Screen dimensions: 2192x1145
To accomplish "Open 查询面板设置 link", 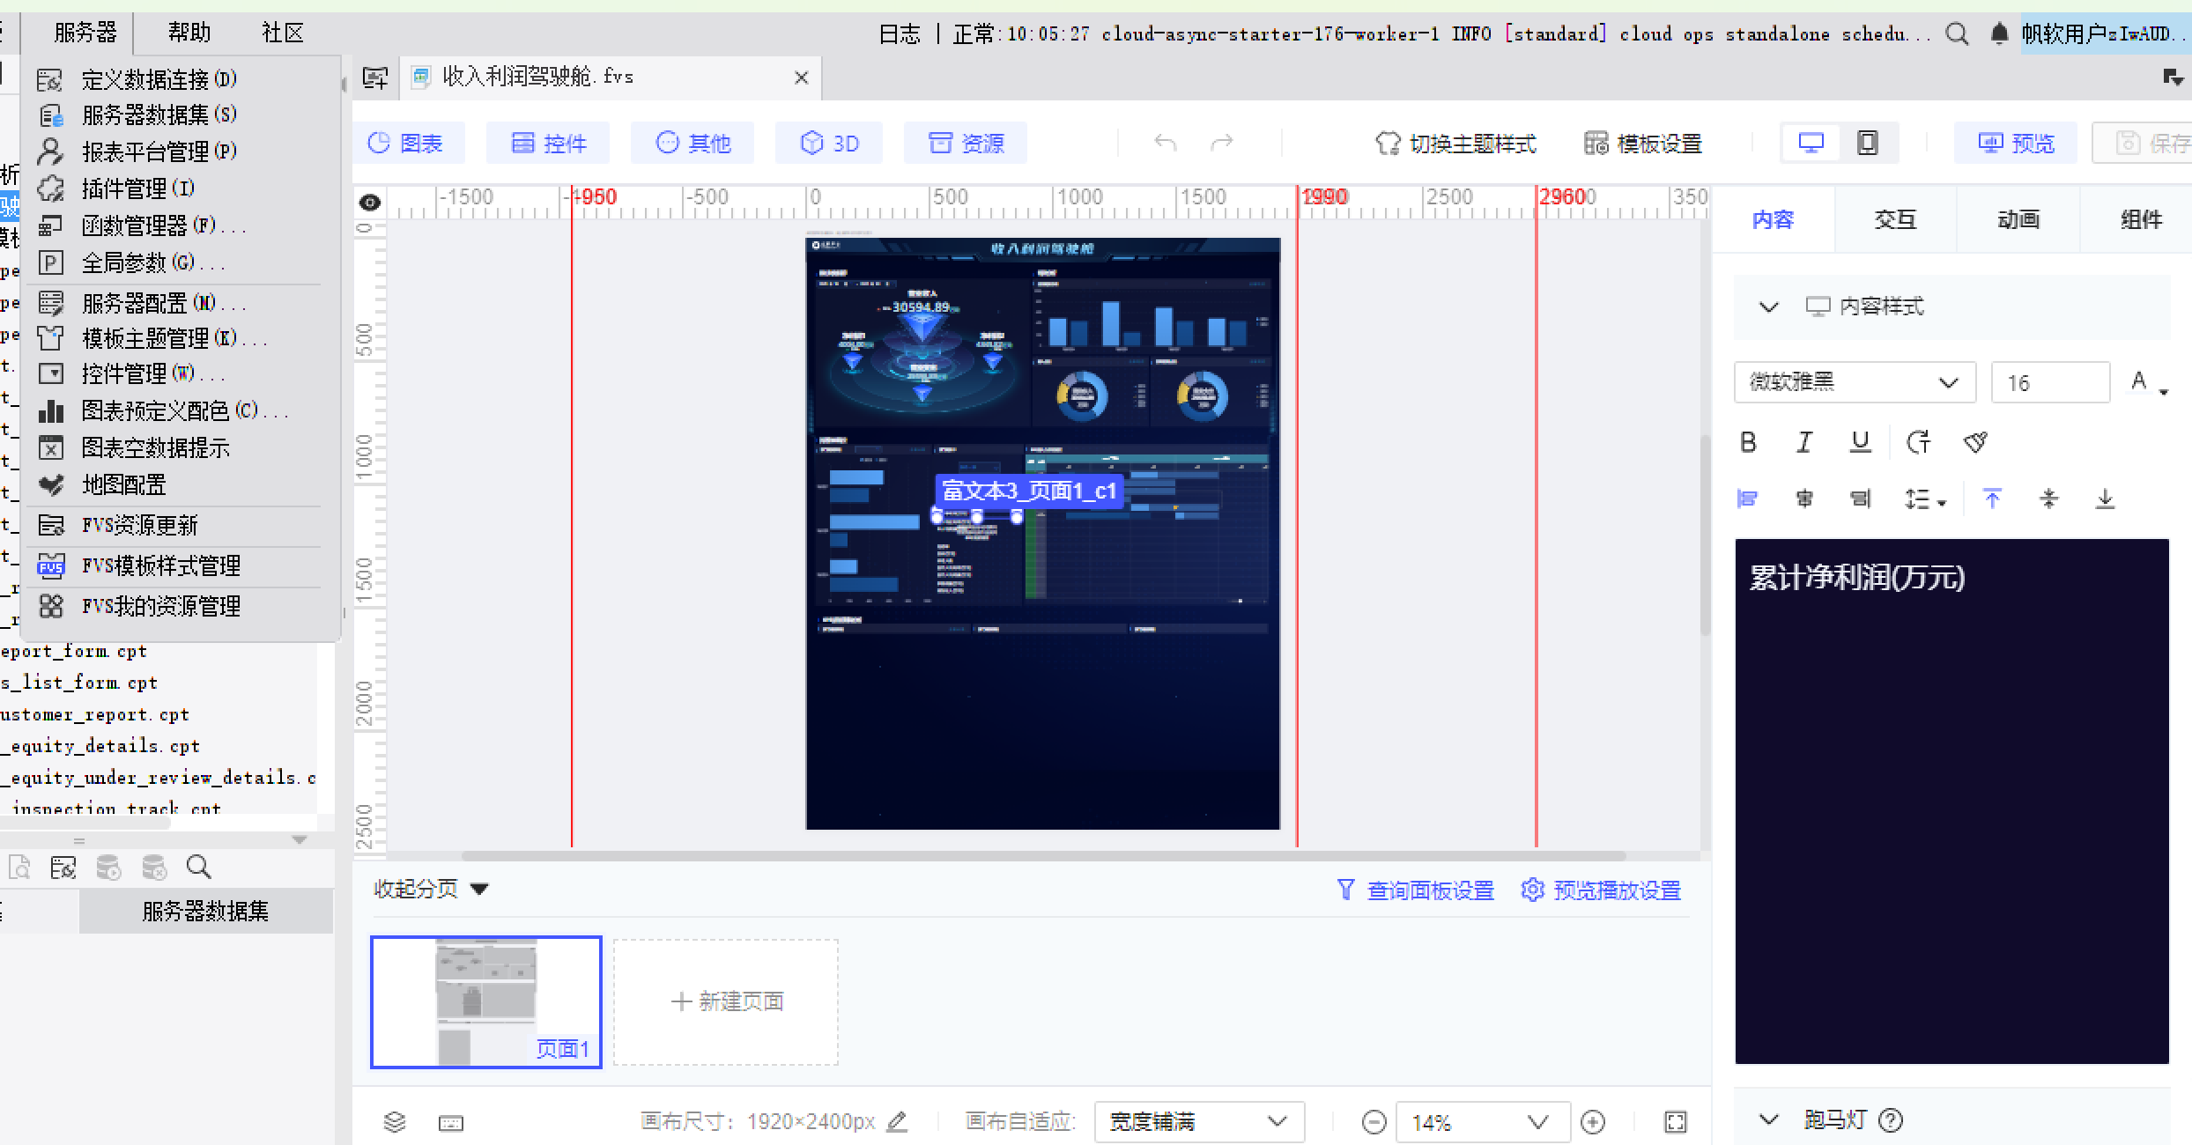I will (x=1416, y=890).
